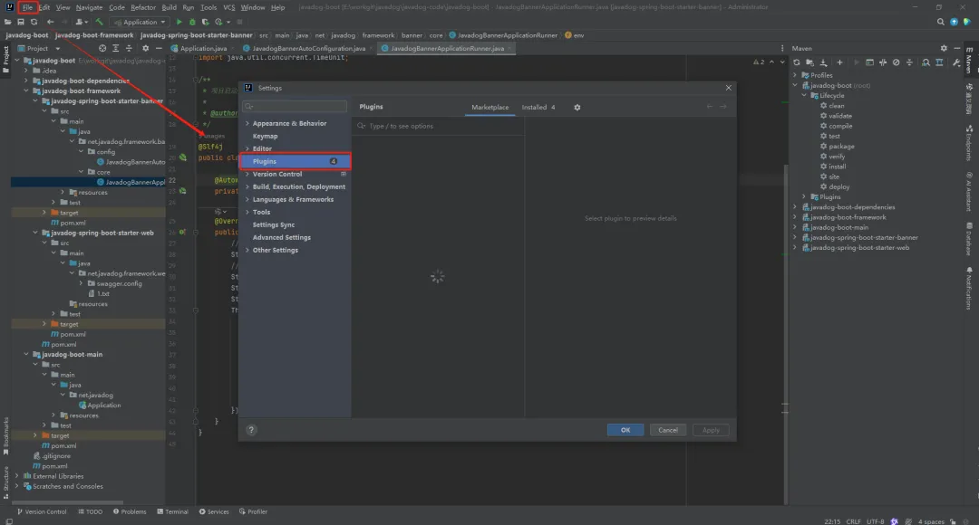979x525 pixels.
Task: Select Settings Sync in Settings list
Action: tap(274, 224)
